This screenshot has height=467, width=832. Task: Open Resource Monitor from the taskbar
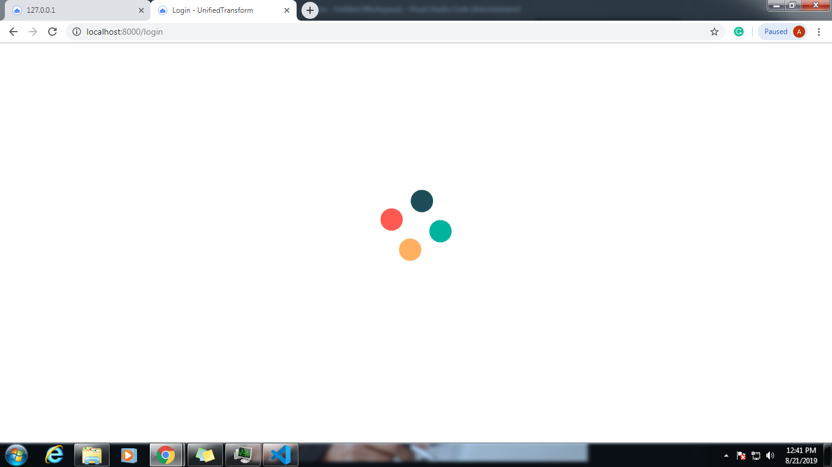click(x=243, y=455)
